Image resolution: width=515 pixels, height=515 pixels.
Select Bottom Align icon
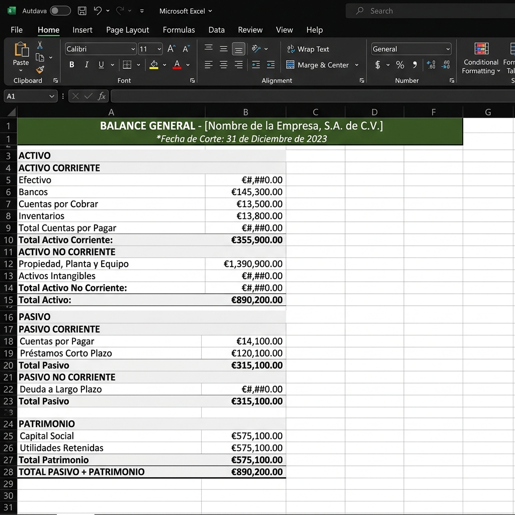(x=238, y=49)
